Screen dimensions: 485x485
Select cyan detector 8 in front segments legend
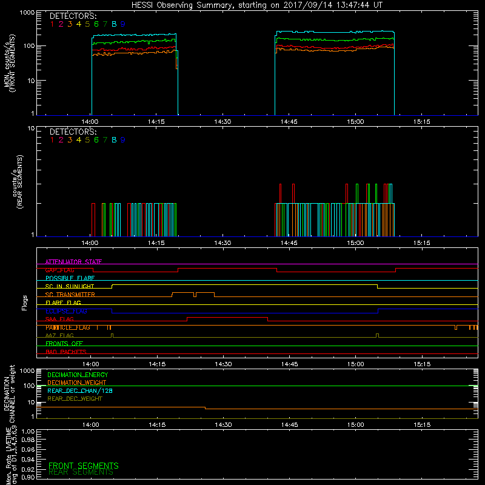tap(114, 24)
